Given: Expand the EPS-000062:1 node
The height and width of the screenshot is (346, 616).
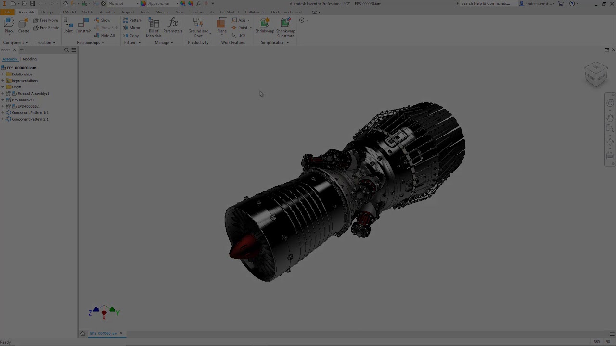Looking at the screenshot, I should [3, 100].
